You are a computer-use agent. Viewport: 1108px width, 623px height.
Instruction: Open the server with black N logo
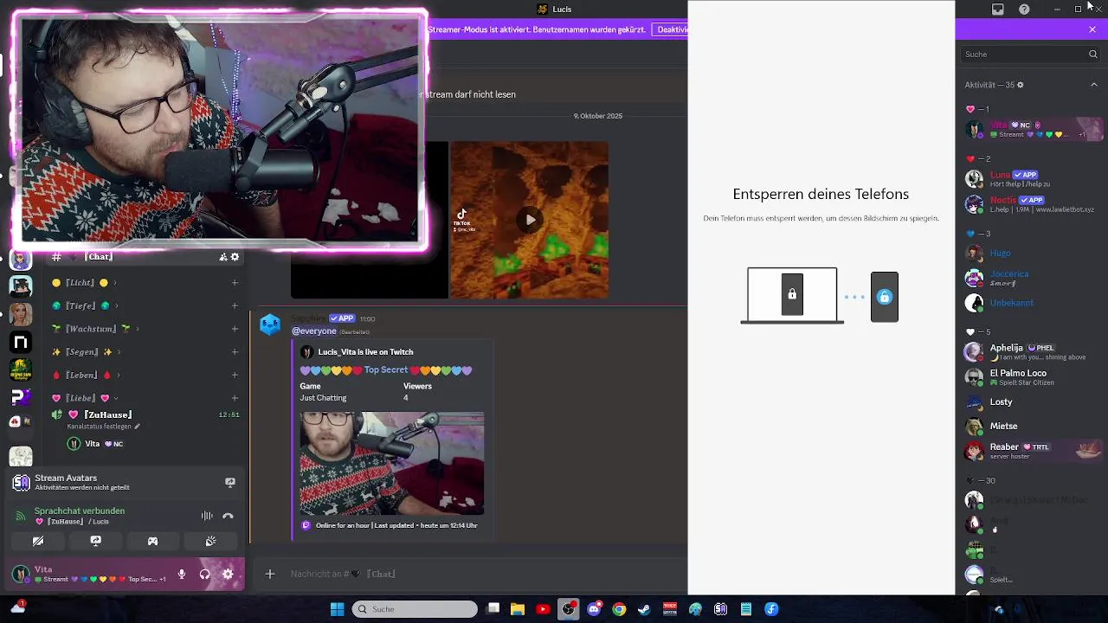pyautogui.click(x=21, y=343)
